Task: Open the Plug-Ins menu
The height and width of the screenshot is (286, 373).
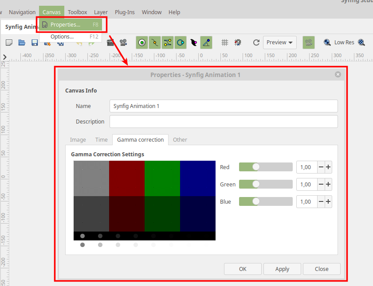Action: pos(125,12)
